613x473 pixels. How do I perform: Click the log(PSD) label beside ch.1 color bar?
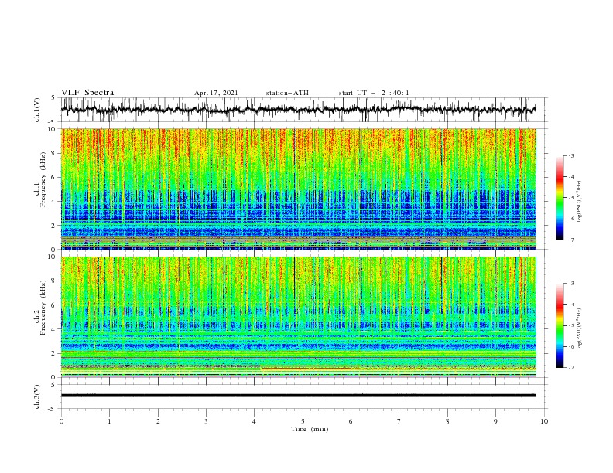pos(579,202)
